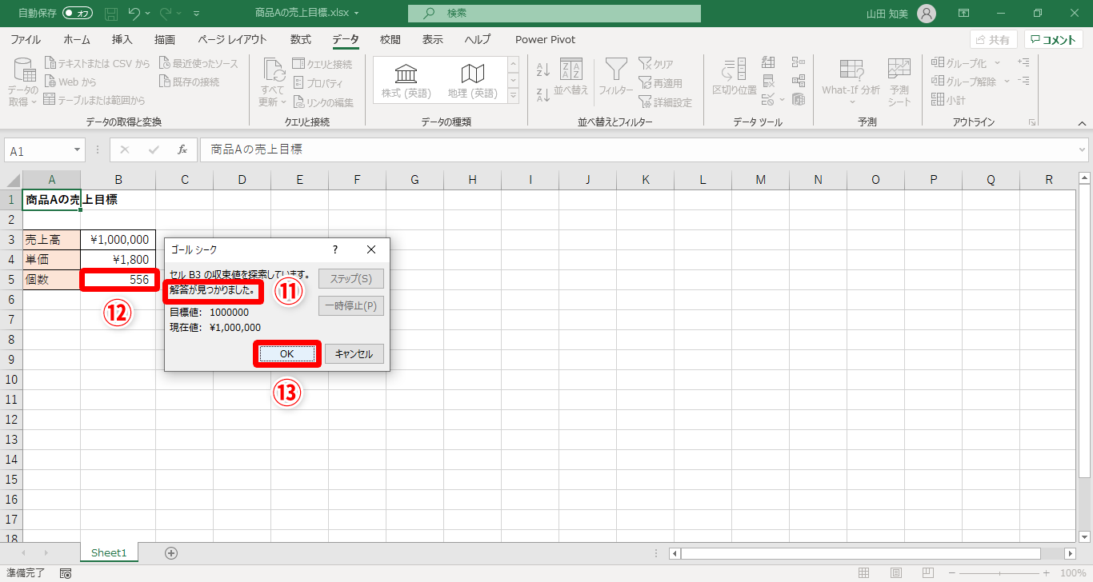Select the Sheet1 tab

tap(109, 552)
